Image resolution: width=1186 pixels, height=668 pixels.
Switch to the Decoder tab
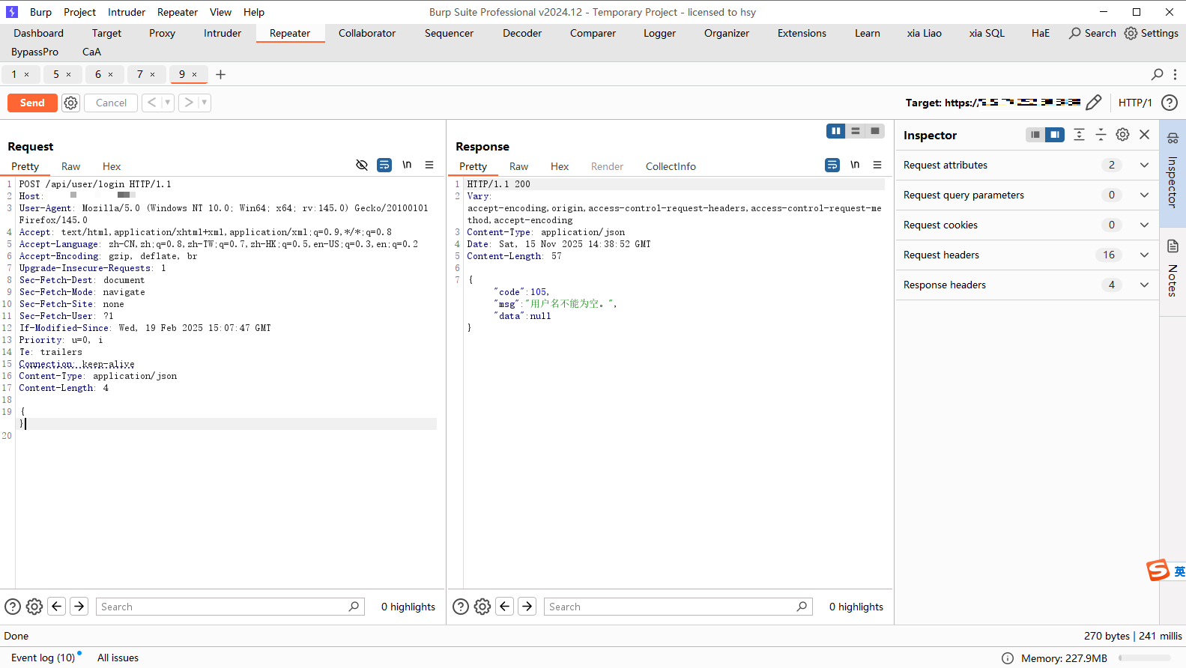click(522, 33)
